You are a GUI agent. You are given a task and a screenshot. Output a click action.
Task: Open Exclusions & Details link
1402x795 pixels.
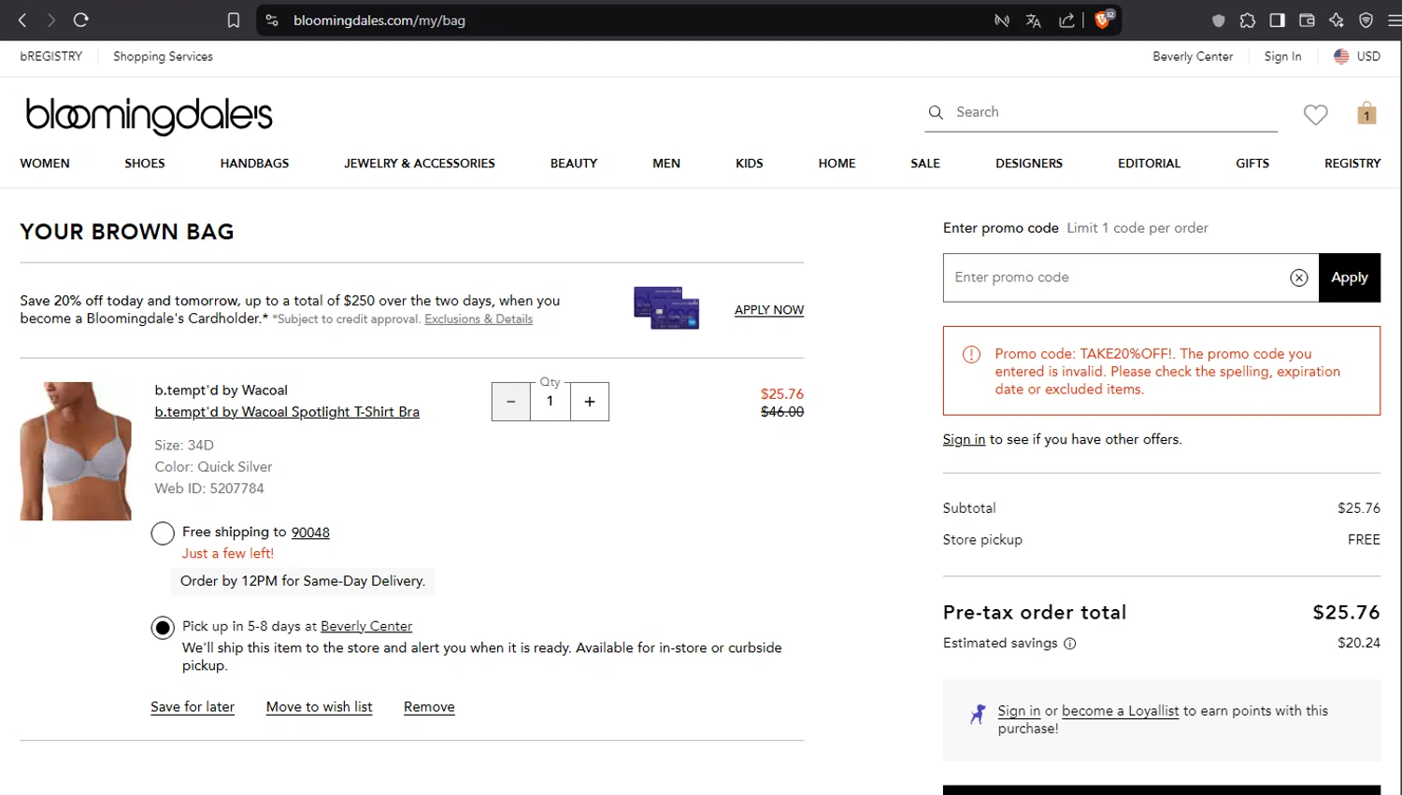[x=479, y=319]
